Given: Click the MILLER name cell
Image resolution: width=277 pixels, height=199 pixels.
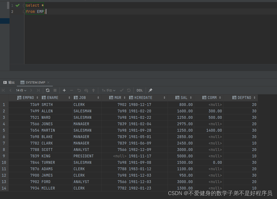Looking at the screenshot, I should [x=56, y=188].
